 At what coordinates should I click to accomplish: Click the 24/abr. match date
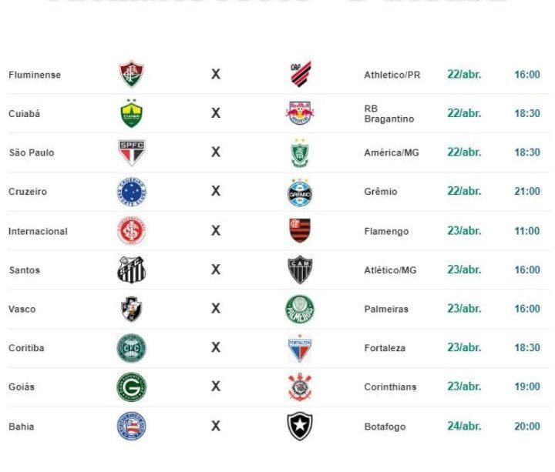click(464, 426)
